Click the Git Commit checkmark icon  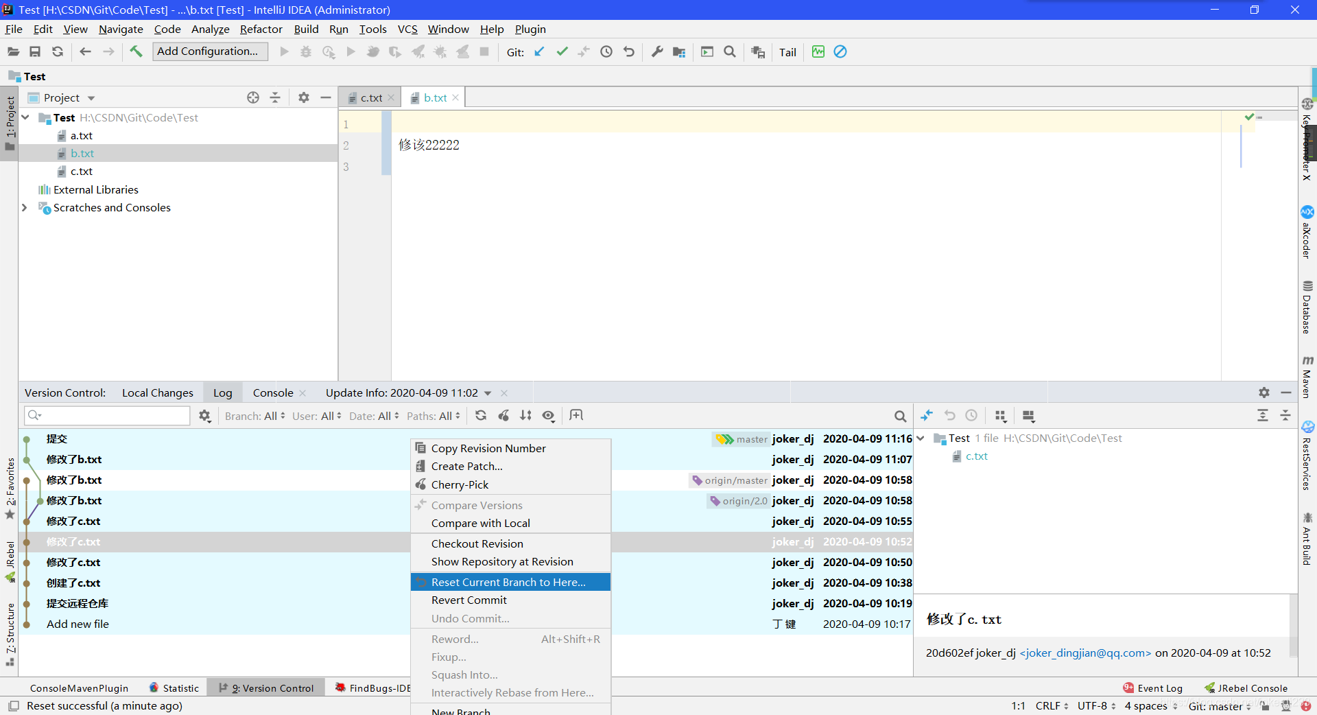[562, 51]
